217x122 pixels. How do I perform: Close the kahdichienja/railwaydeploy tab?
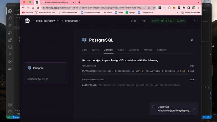pos(74,2)
